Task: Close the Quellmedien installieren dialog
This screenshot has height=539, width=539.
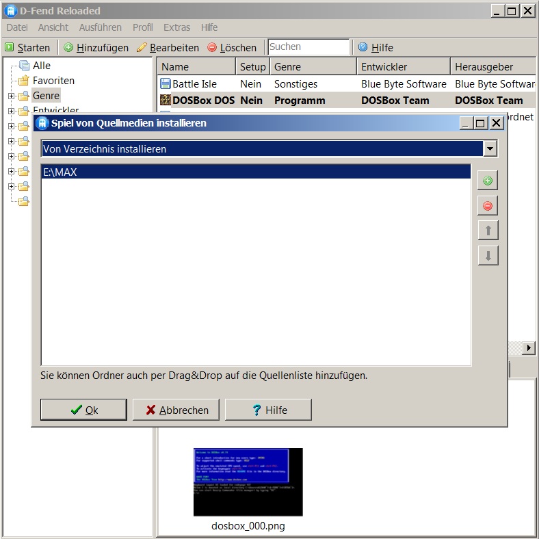Action: [x=496, y=122]
